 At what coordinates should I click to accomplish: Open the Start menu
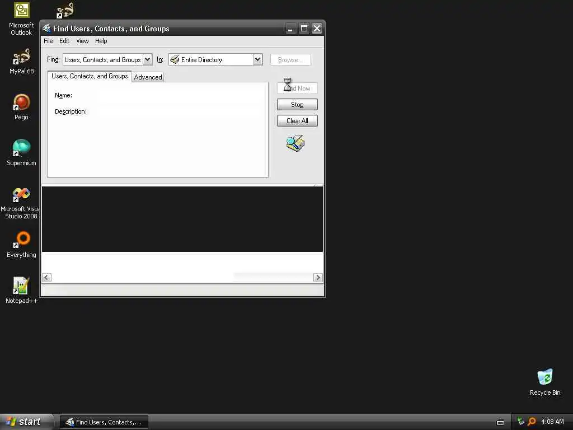(x=26, y=422)
